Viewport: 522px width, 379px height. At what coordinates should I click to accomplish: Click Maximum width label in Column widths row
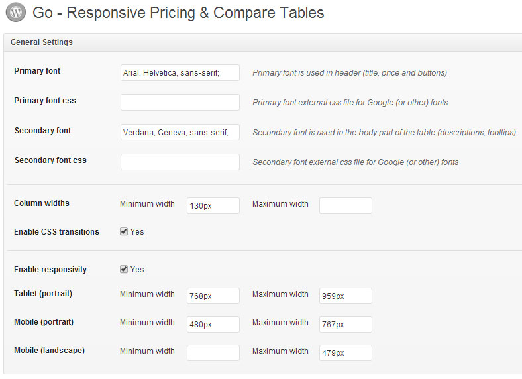[x=280, y=204]
